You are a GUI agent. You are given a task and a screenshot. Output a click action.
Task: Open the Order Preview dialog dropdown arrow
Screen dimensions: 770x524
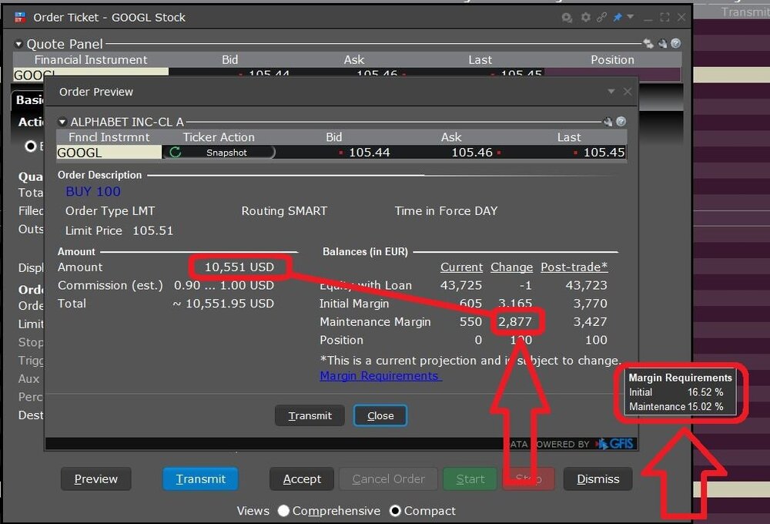click(611, 92)
